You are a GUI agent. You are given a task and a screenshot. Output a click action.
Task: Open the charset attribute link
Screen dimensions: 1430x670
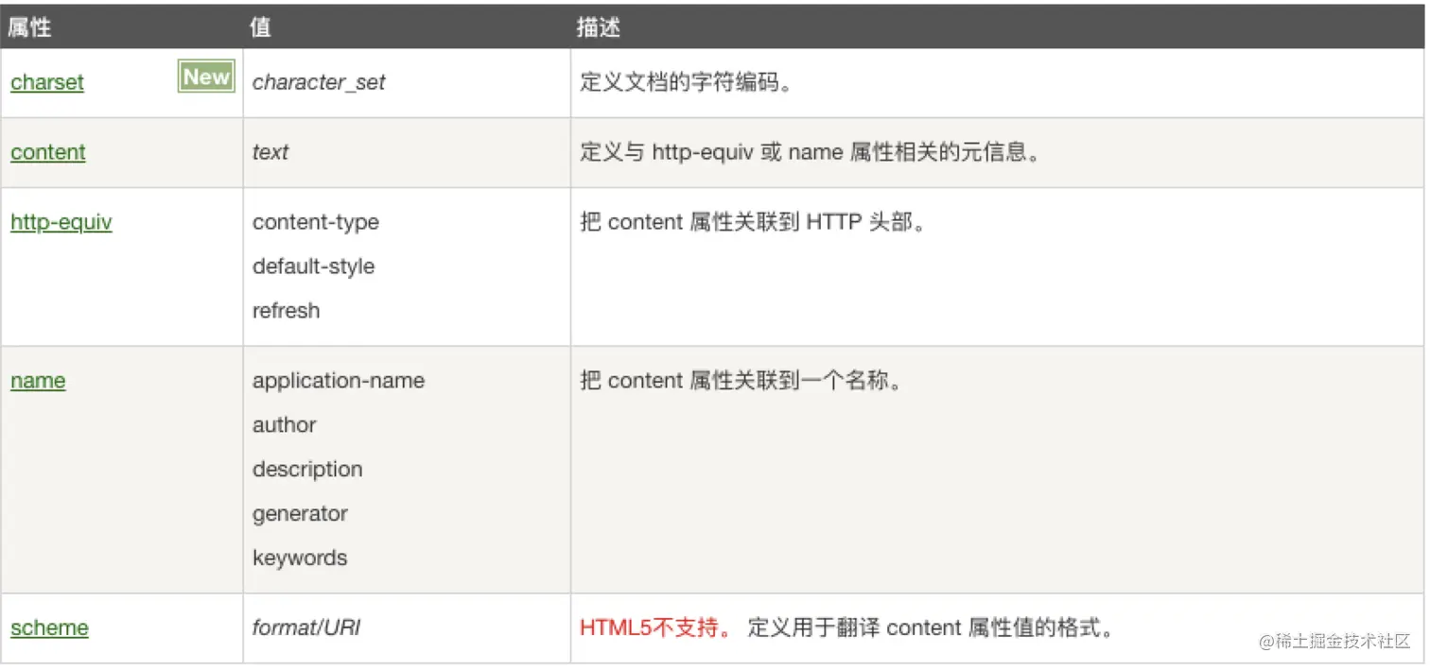click(x=47, y=82)
